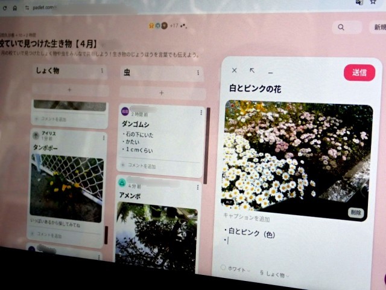Click the 送信 submit button
The height and width of the screenshot is (290, 386).
(359, 72)
